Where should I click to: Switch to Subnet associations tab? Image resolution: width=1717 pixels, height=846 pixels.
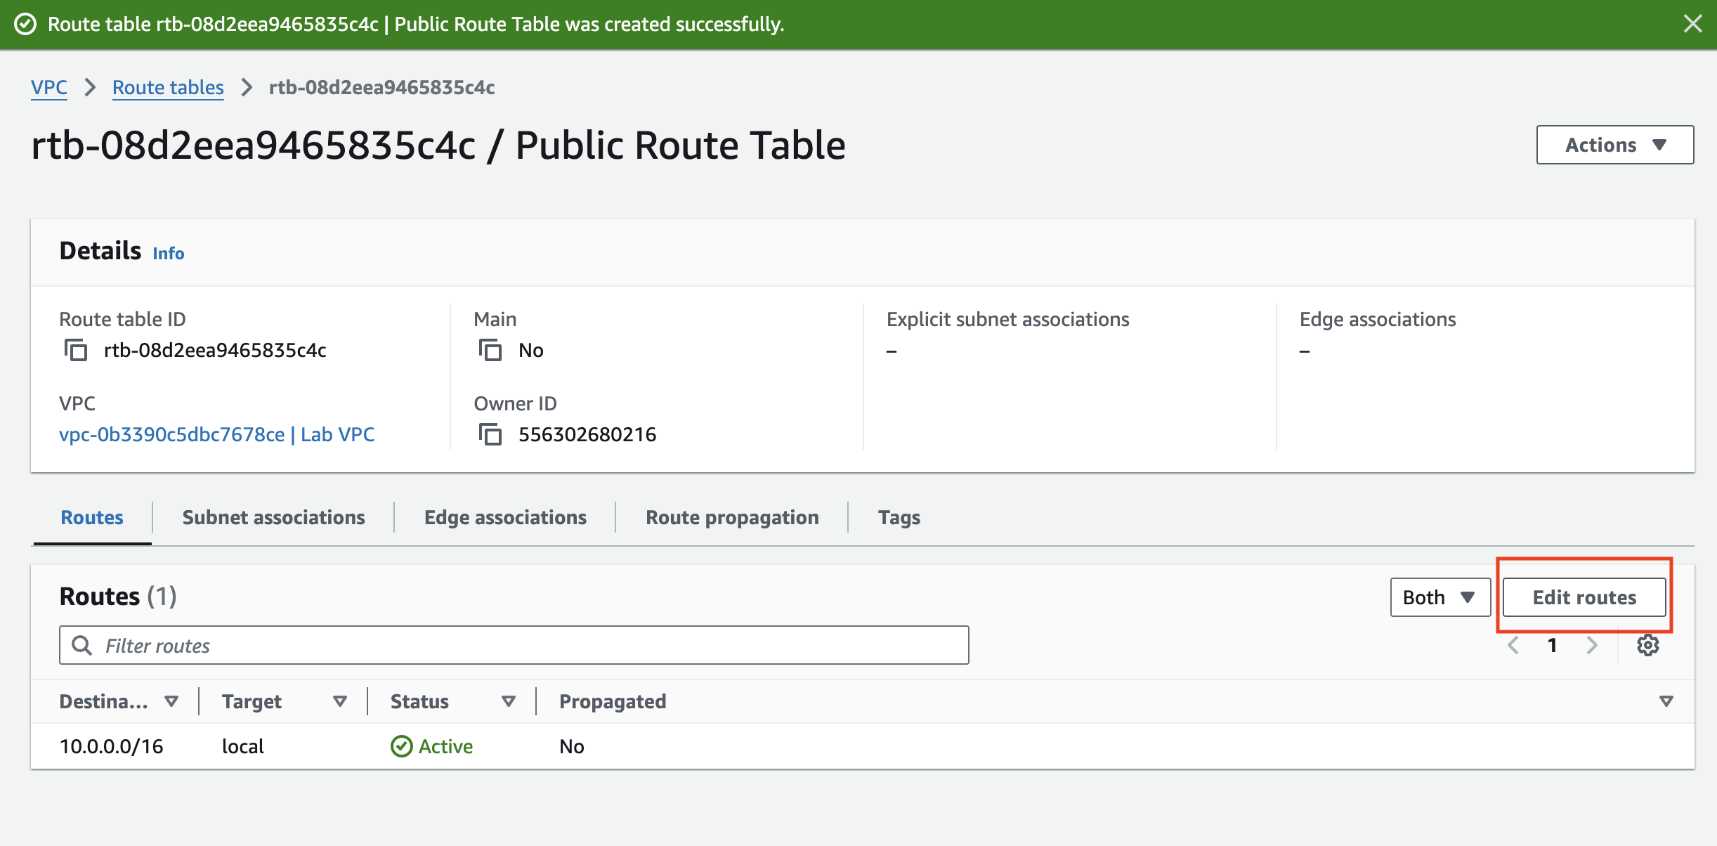click(273, 517)
